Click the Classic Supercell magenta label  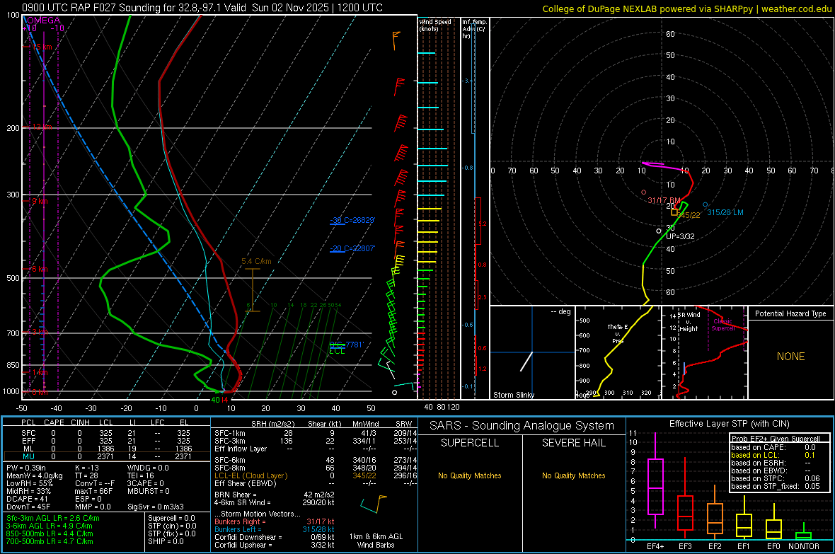point(723,325)
